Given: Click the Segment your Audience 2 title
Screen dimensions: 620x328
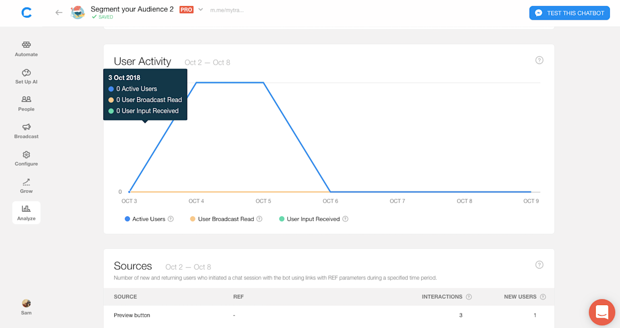Looking at the screenshot, I should click(x=132, y=9).
